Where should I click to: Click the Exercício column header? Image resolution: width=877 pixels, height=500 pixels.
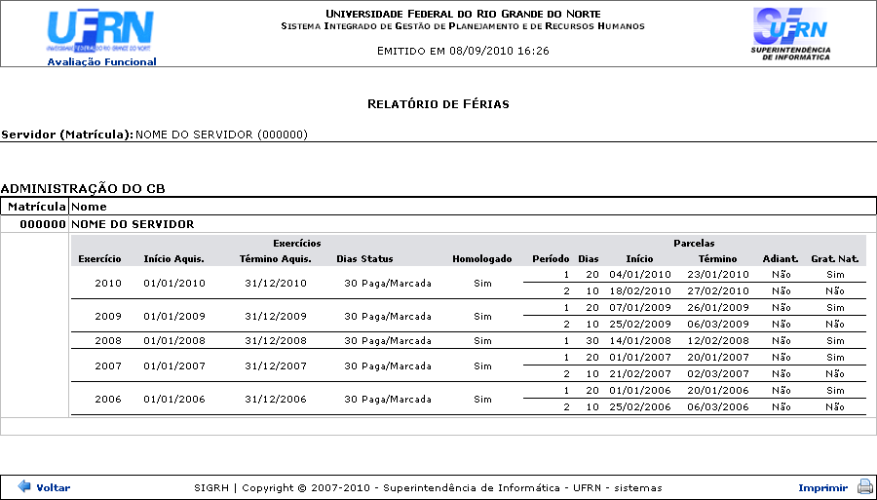point(99,259)
